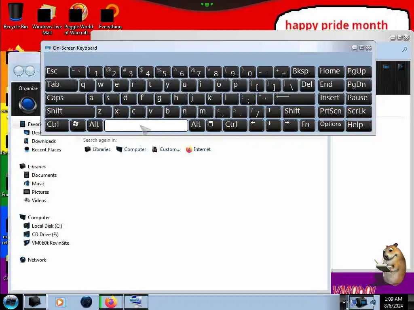The width and height of the screenshot is (414, 310).
Task: Click the Bksp key
Action: tap(303, 72)
